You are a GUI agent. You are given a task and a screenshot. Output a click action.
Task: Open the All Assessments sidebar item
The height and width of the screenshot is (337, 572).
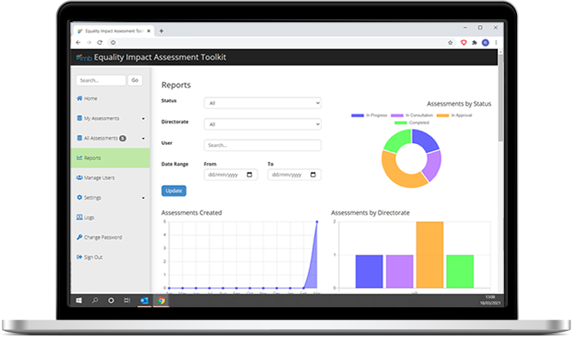[100, 138]
